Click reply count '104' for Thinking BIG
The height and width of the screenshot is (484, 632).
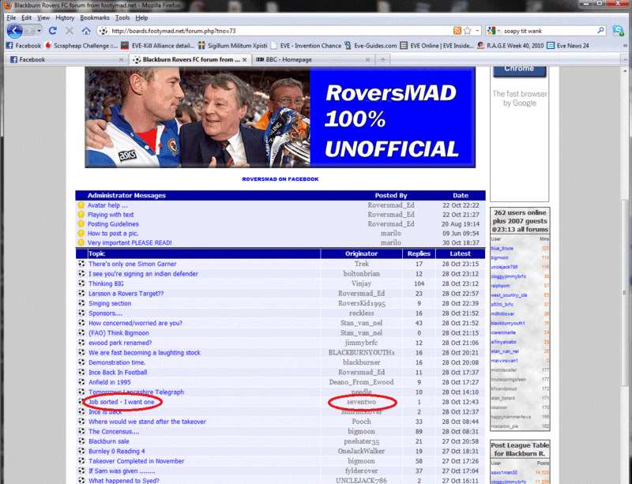tap(419, 283)
